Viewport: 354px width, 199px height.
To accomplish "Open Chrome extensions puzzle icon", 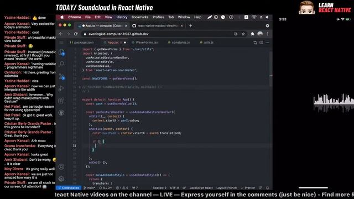I will pyautogui.click(x=252, y=34).
